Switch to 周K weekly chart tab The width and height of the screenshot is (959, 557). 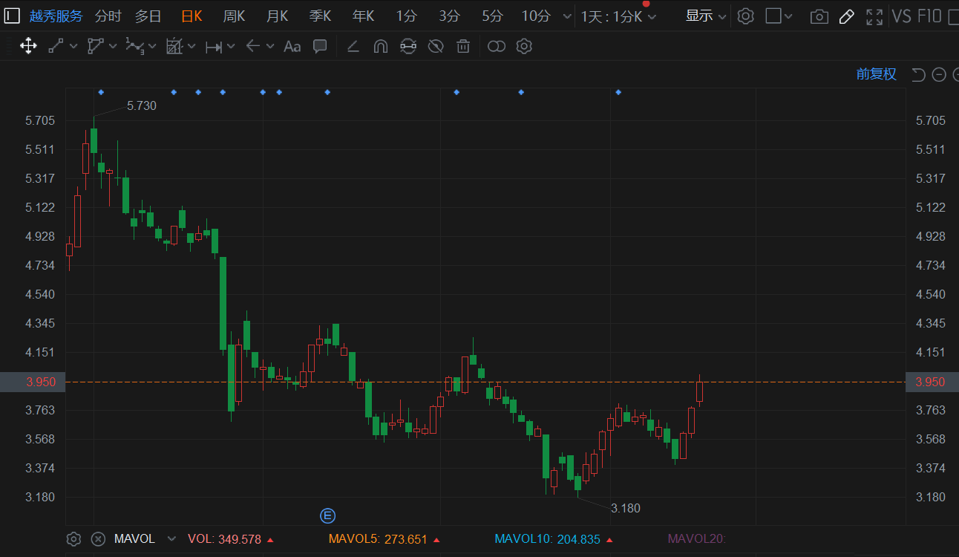tap(234, 16)
